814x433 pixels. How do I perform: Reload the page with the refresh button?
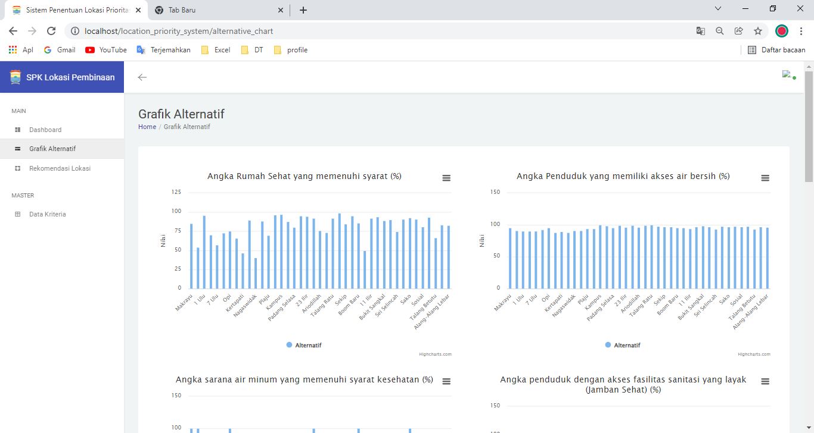point(51,31)
